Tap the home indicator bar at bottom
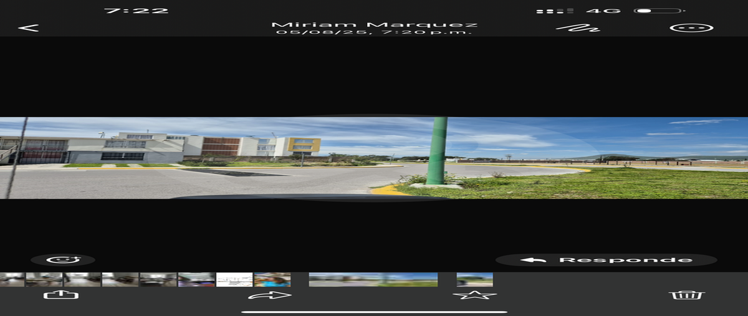The height and width of the screenshot is (316, 748). 374,312
